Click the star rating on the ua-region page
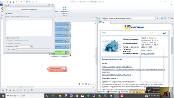Screen dimensions: 174x98 coord(152,33)
